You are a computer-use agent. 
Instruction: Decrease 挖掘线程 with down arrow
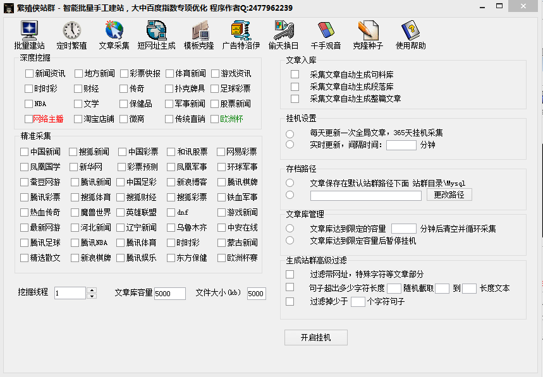pos(92,296)
